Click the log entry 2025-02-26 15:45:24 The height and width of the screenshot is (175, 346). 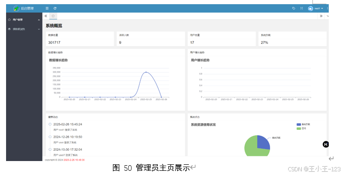pos(68,124)
